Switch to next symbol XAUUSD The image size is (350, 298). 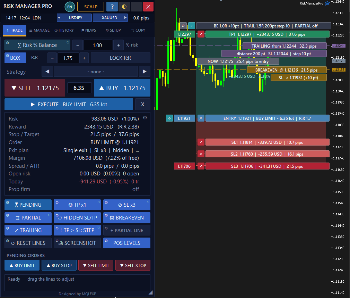(110, 18)
